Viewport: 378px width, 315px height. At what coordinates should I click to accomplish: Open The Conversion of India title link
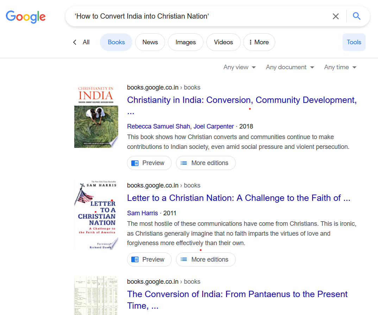click(x=237, y=300)
